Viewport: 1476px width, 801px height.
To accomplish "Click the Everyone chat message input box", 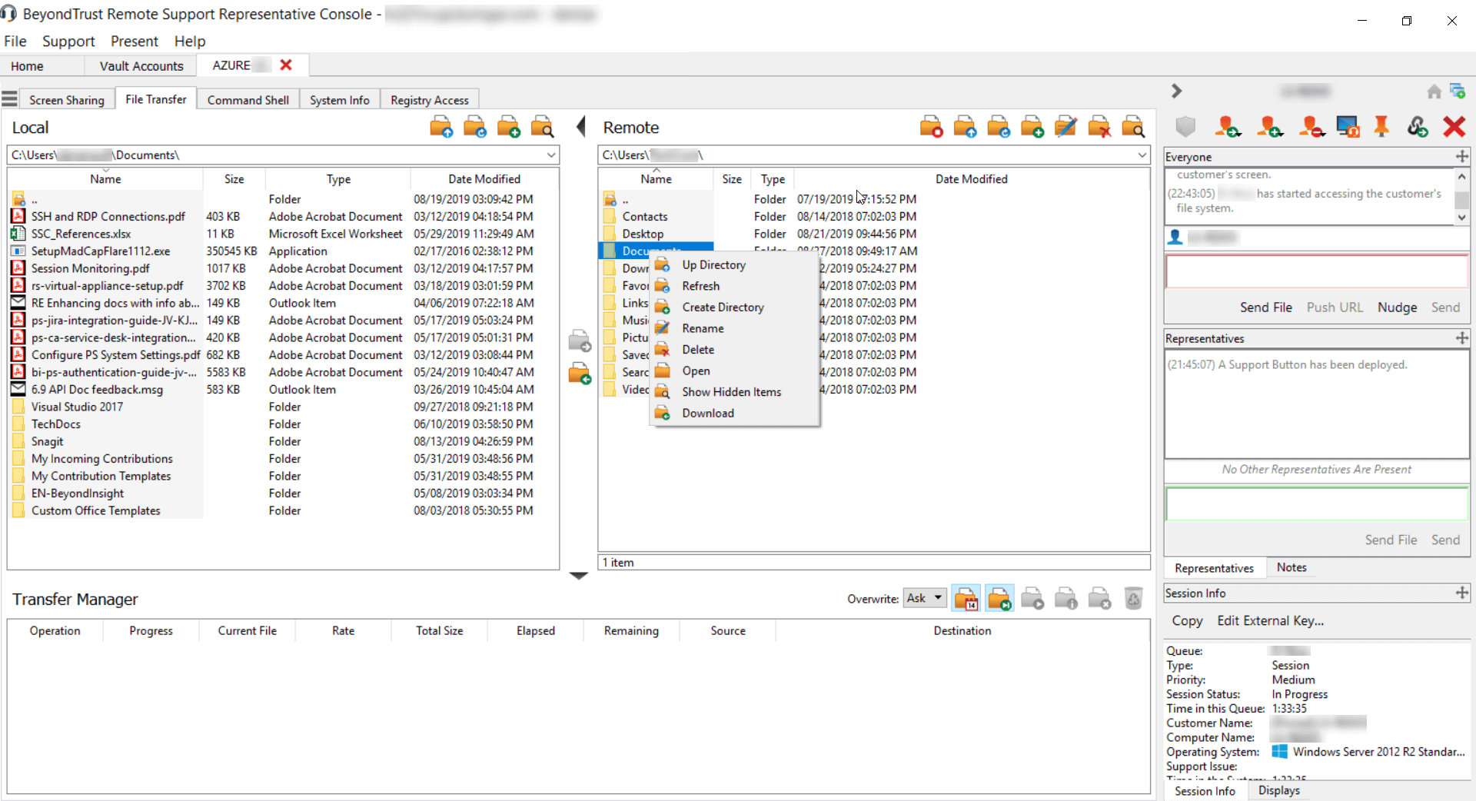I will click(x=1316, y=271).
